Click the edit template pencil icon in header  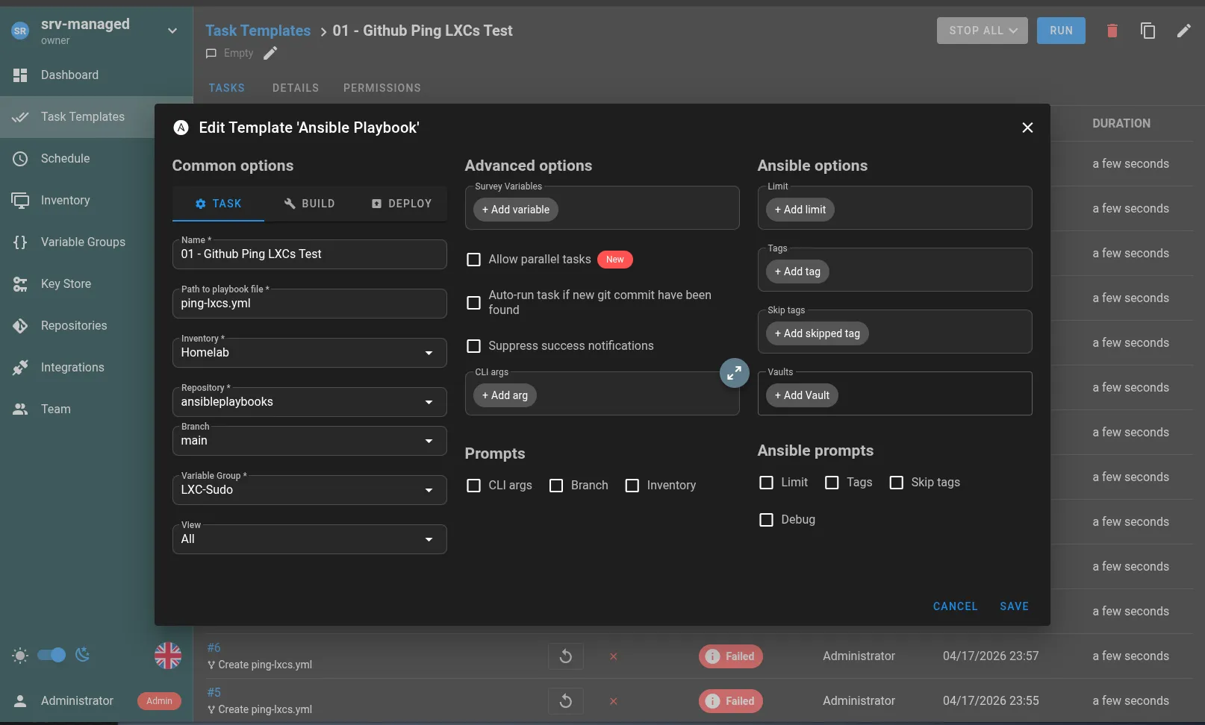(x=1183, y=31)
